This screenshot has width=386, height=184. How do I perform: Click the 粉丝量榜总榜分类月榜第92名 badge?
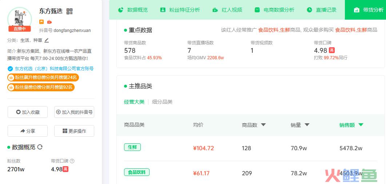click(41, 87)
